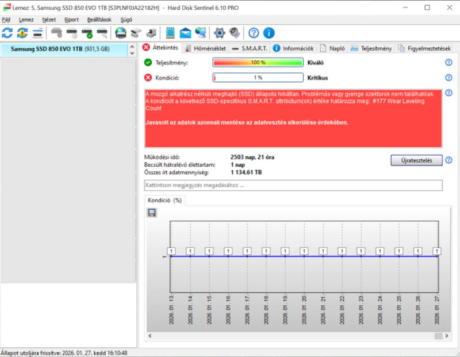Screen dimensions: 460x357
Task: Click the blue info circle toolbar icon
Action: (269, 33)
